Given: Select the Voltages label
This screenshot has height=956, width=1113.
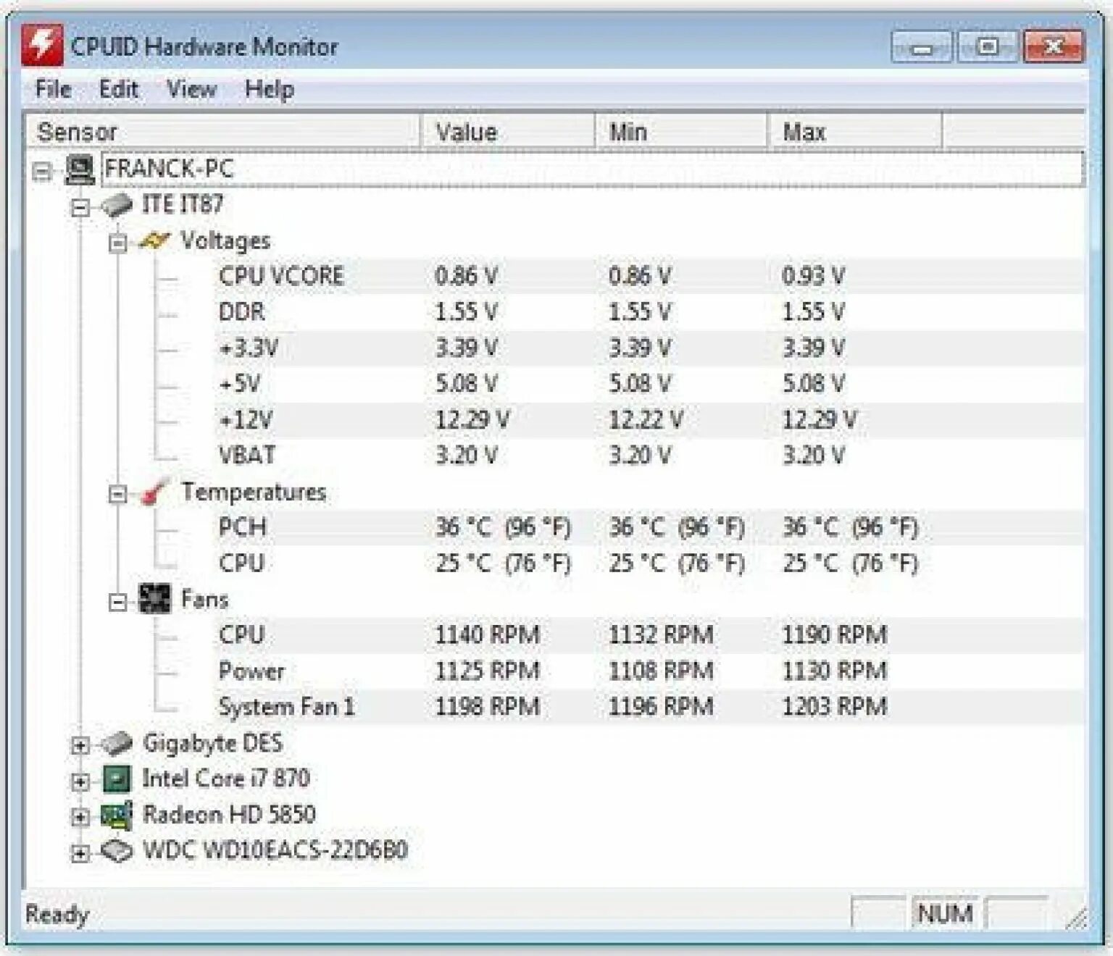Looking at the screenshot, I should (225, 240).
